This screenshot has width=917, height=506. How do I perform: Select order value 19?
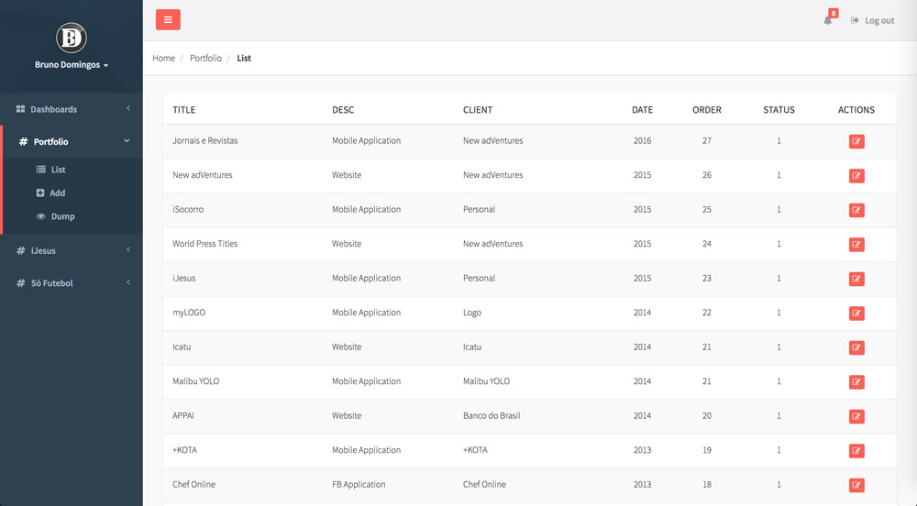pos(706,450)
